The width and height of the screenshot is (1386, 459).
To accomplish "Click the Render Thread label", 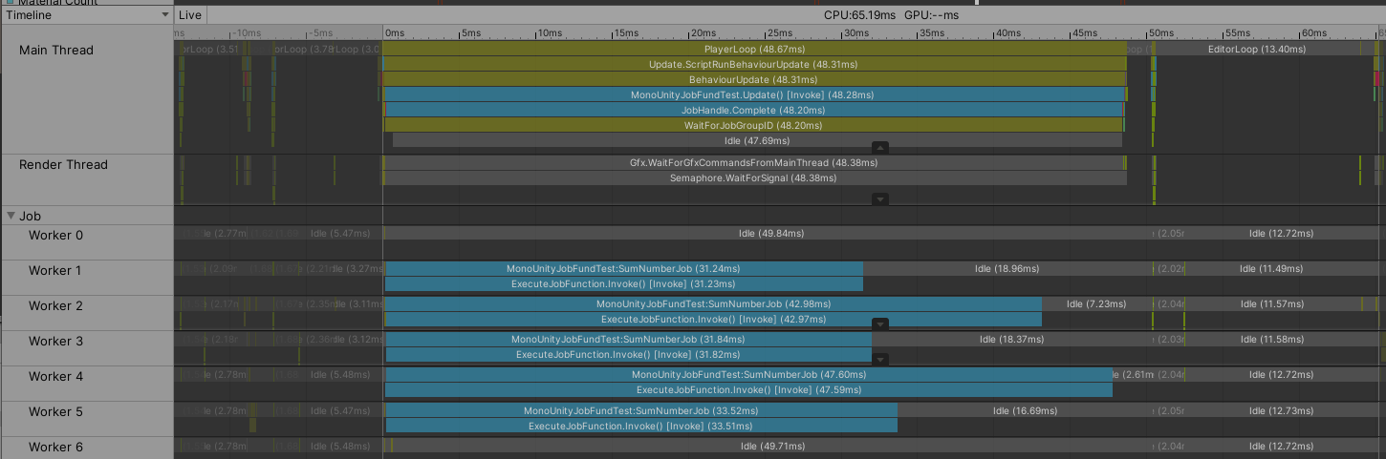I will point(63,165).
